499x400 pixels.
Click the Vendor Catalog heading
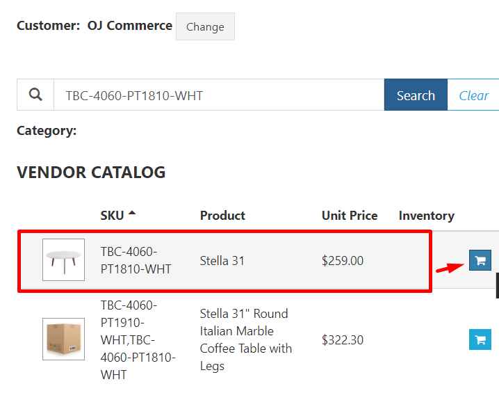[91, 173]
